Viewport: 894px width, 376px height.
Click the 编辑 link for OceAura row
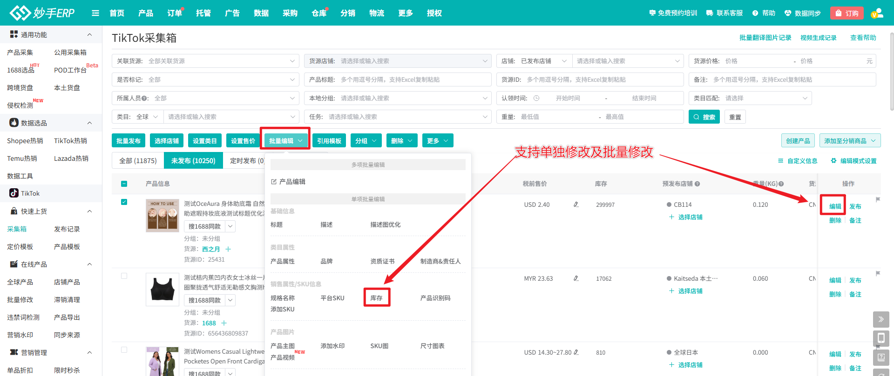click(x=835, y=206)
